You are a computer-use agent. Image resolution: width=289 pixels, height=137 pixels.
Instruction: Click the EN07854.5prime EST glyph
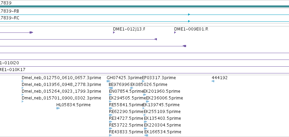110,95
